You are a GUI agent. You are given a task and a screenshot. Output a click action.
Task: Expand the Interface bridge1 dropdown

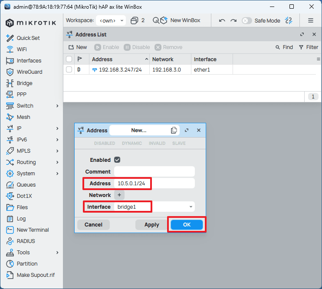(191, 207)
